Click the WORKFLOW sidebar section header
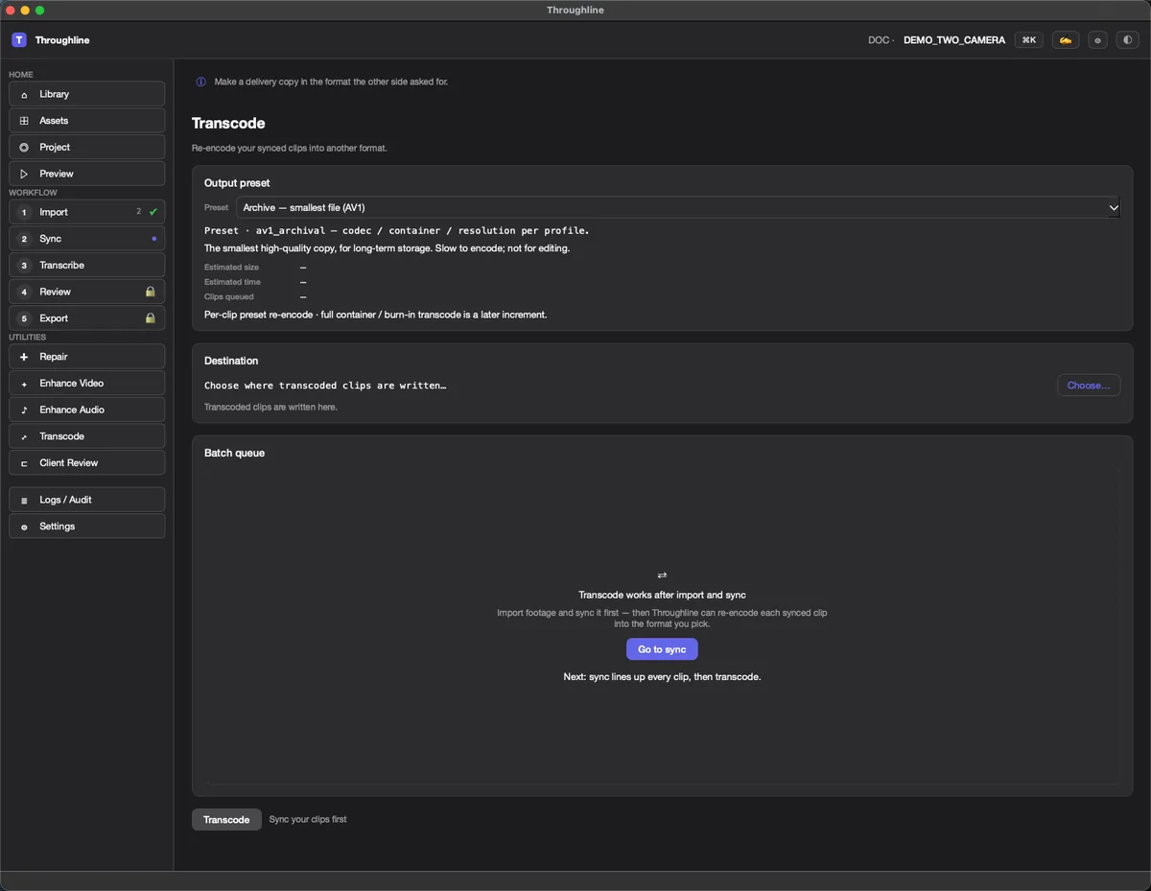The image size is (1151, 891). (x=34, y=193)
